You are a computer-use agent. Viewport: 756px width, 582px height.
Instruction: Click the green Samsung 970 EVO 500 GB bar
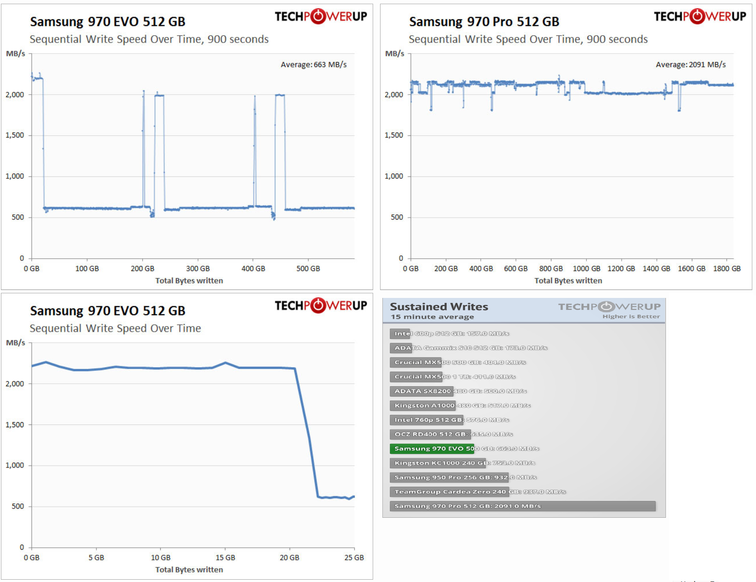coord(432,449)
